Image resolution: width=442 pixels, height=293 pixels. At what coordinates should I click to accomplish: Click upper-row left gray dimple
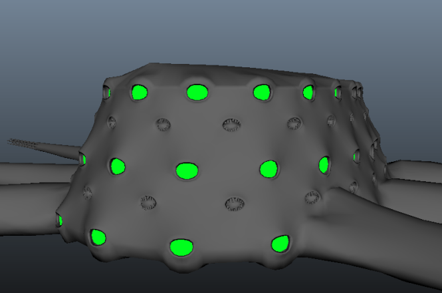tap(164, 125)
